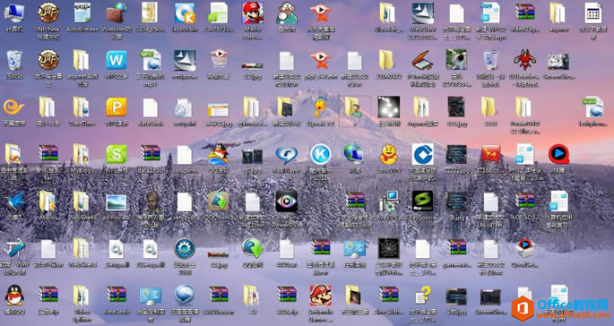Select the Recycle Bin shortcut in the upper right
Image resolution: width=614 pixels, height=326 pixels.
(x=490, y=60)
